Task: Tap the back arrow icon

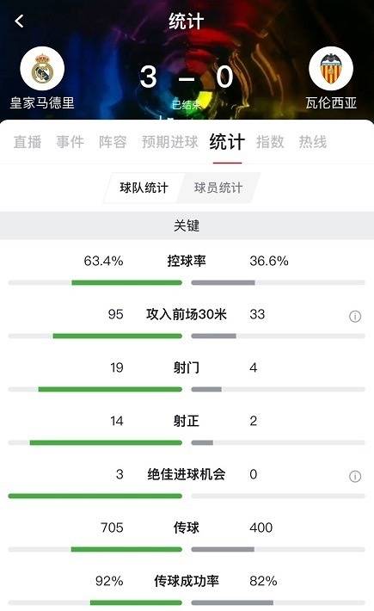Action: (19, 21)
